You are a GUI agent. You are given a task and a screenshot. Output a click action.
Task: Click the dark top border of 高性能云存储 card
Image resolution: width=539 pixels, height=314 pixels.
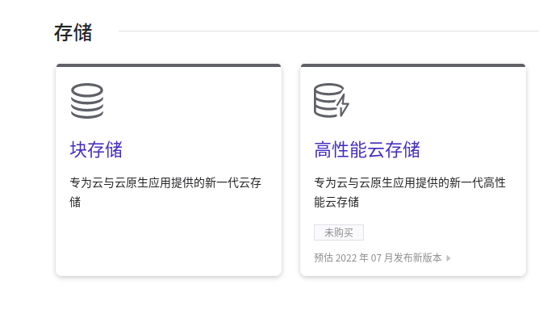point(413,65)
